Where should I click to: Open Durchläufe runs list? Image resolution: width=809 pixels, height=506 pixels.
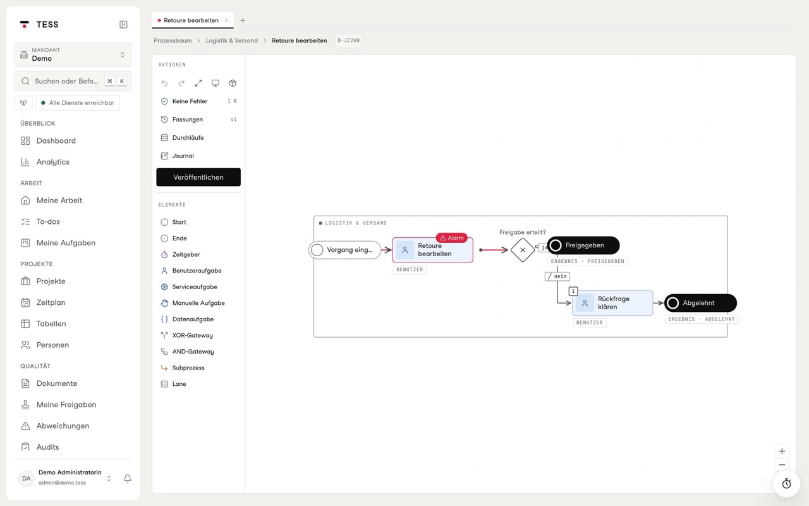coord(198,137)
